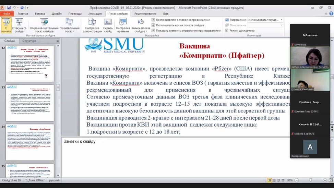This screenshot has width=334, height=188.
Task: Click Undo arrow in quick access toolbar
Action: click(x=14, y=8)
